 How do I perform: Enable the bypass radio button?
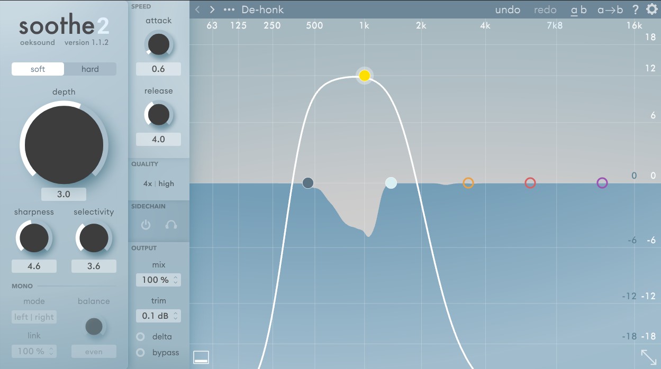141,353
